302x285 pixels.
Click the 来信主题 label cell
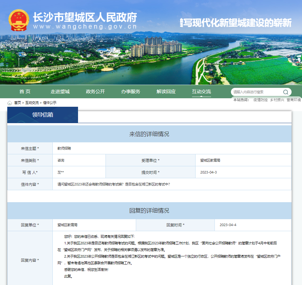30,148
